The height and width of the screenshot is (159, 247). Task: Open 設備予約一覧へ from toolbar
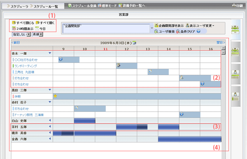[x=132, y=6]
